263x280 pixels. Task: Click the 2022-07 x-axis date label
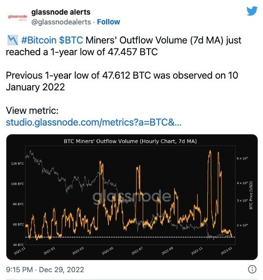[137, 251]
